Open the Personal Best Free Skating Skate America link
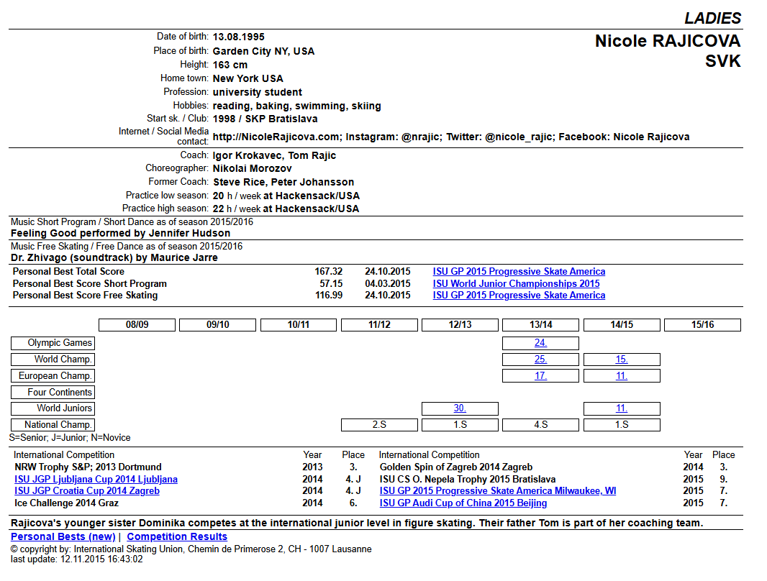767x581 pixels. (519, 295)
